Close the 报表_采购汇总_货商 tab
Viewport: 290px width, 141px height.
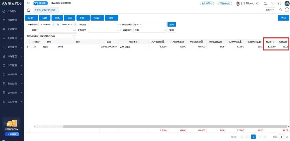(x=57, y=10)
